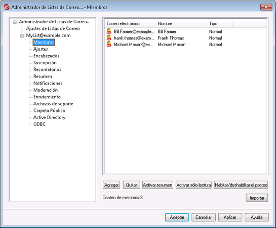Open the Suscripción settings page

click(x=45, y=63)
